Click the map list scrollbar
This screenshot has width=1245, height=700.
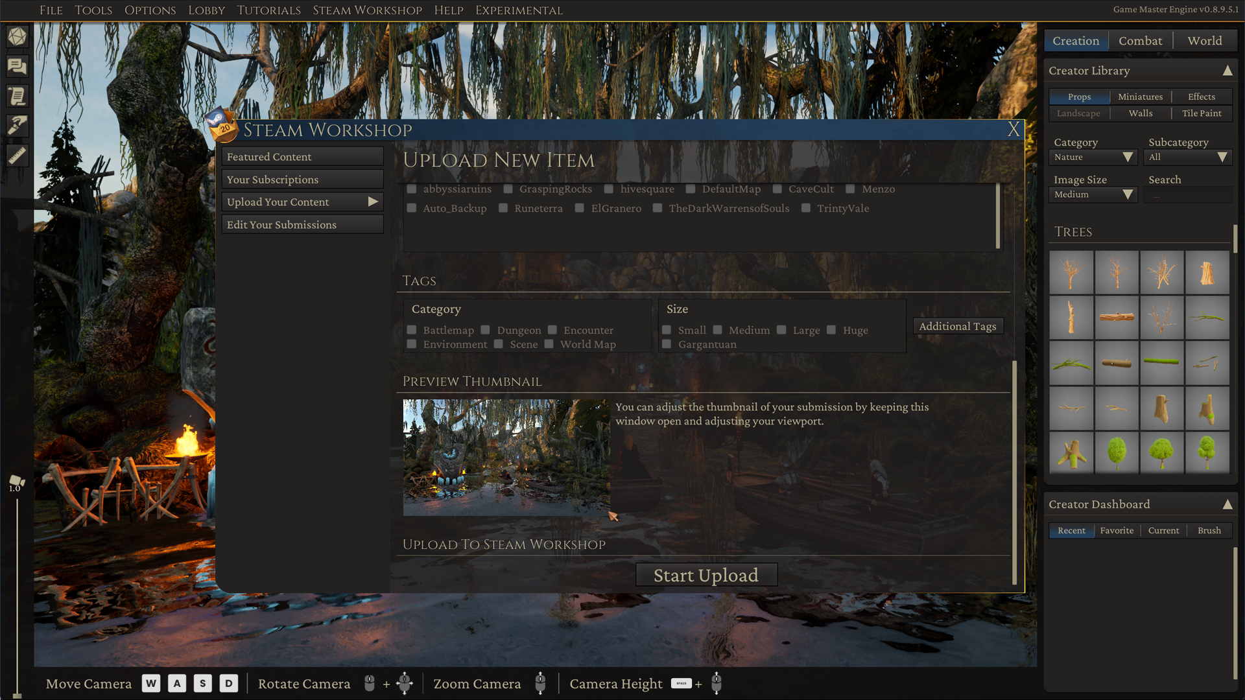click(x=998, y=215)
